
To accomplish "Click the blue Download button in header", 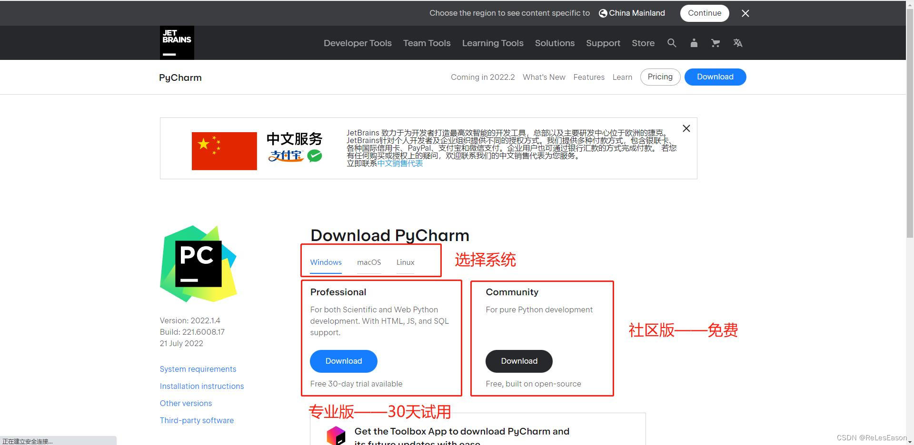I will pyautogui.click(x=715, y=77).
